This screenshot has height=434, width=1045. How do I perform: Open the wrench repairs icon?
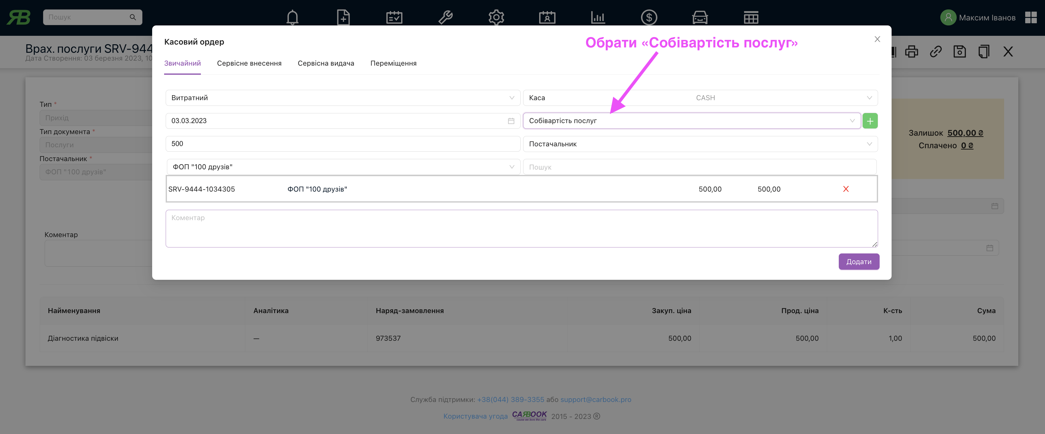(x=445, y=17)
